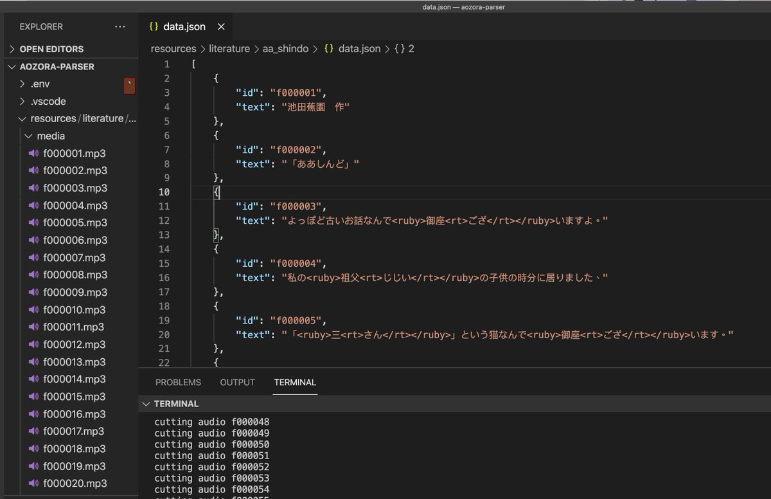Click the audio icon of f000018.mp3
771x499 pixels.
pos(33,448)
